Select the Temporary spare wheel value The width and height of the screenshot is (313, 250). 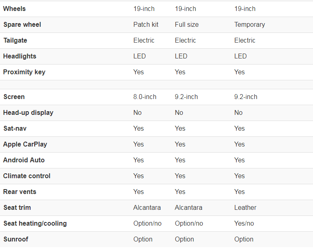coord(250,24)
